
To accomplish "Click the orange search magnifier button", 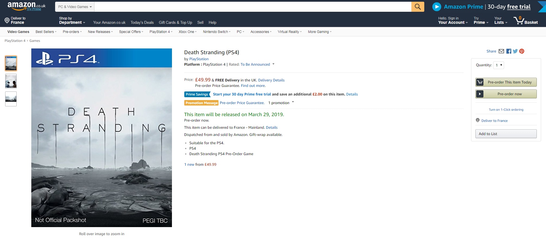I will tap(418, 7).
